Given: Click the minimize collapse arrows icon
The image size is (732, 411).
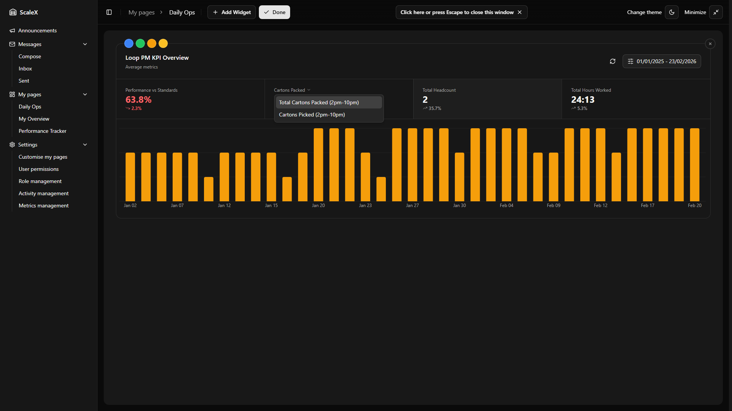Looking at the screenshot, I should [716, 12].
